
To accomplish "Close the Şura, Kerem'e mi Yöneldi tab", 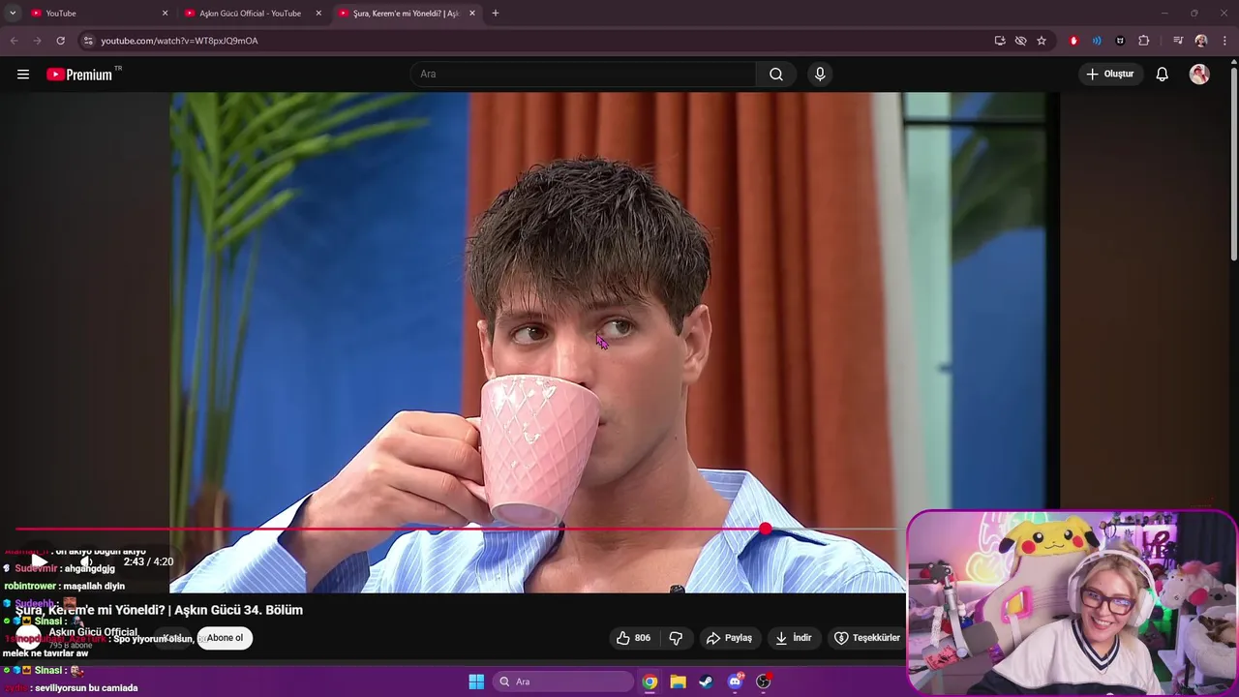I will [472, 13].
